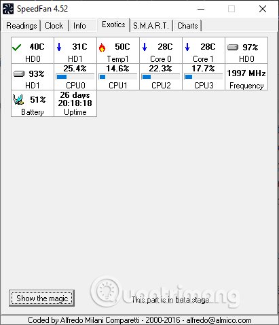This screenshot has height=325, width=279.
Task: Click the Uptime cell showing 26 days
Action: 75,103
